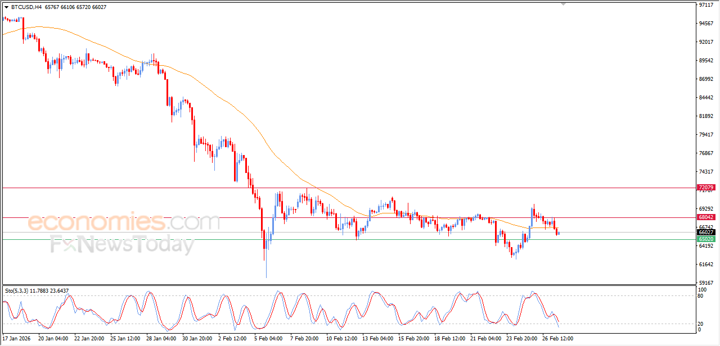Click the stochastic 20 level label

[x=701, y=324]
